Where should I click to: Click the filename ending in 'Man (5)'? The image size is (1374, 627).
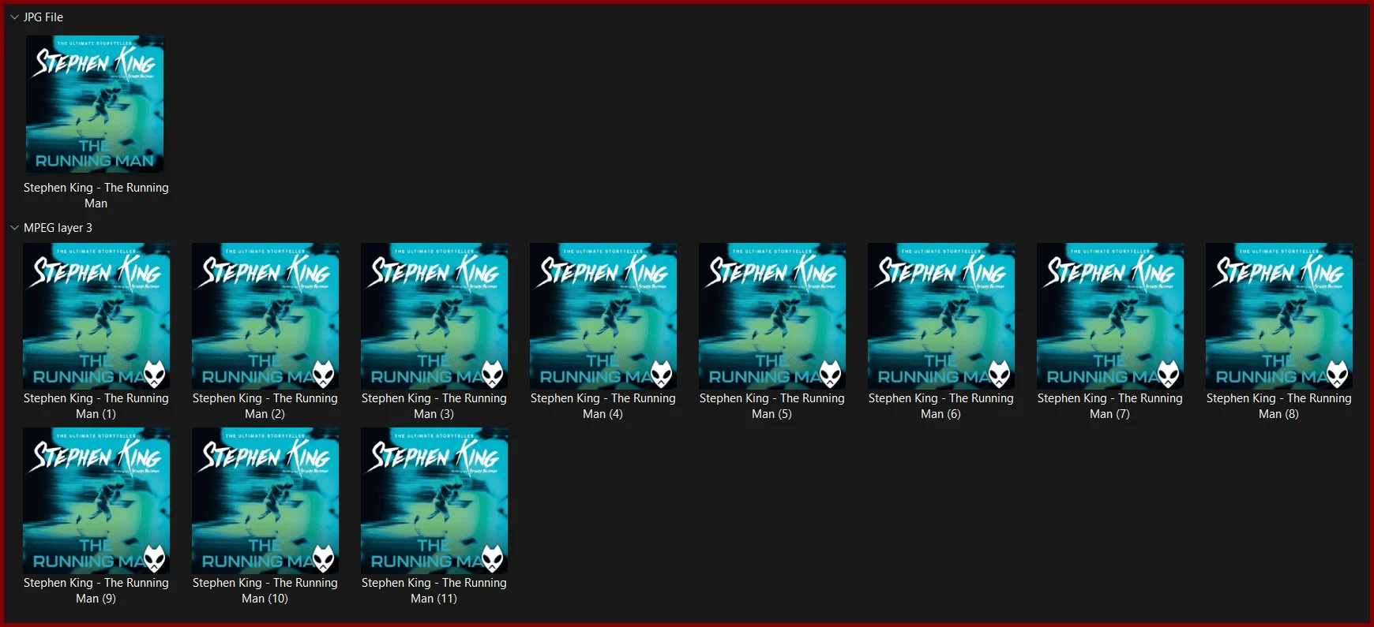[772, 406]
